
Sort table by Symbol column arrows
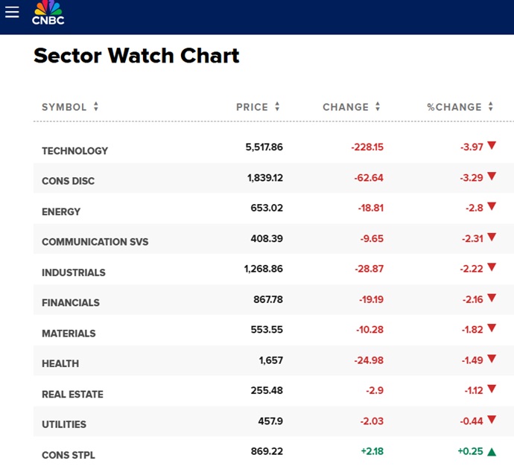[x=95, y=107]
